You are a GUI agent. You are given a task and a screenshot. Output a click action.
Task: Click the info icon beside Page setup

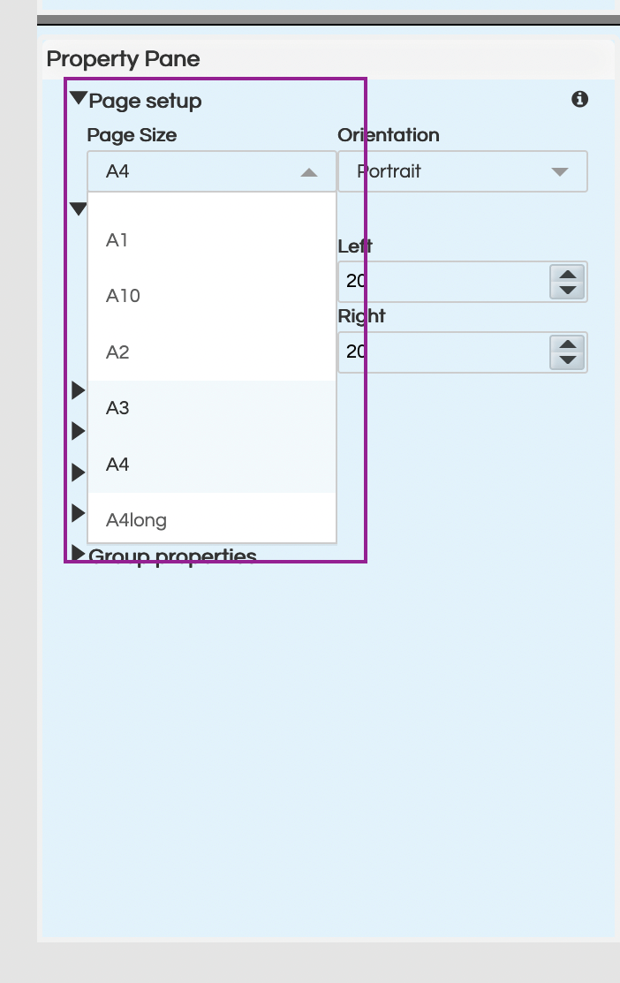[579, 99]
